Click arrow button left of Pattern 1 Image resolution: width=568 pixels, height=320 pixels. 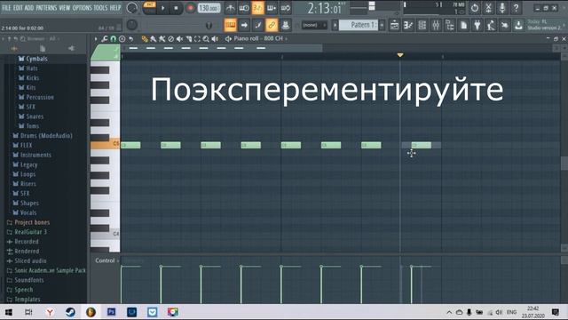335,25
